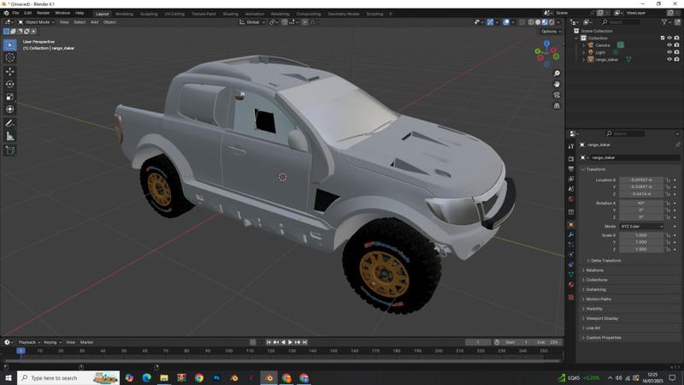The image size is (684, 385).
Task: Disable Camera object in renders
Action: point(676,45)
